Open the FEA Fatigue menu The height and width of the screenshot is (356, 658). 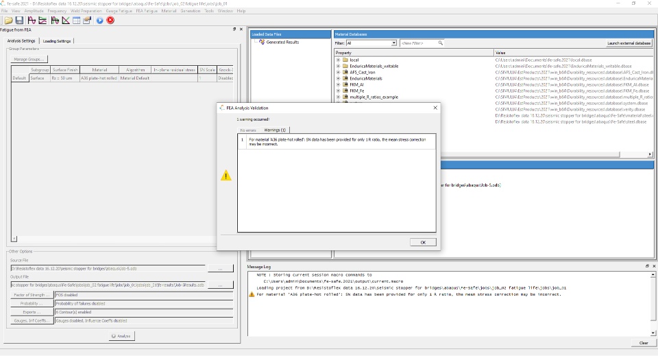[x=147, y=11]
